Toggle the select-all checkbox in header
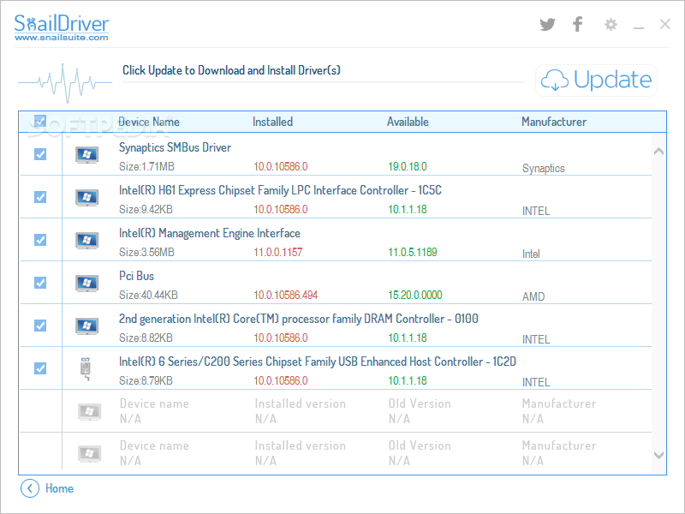 39,121
